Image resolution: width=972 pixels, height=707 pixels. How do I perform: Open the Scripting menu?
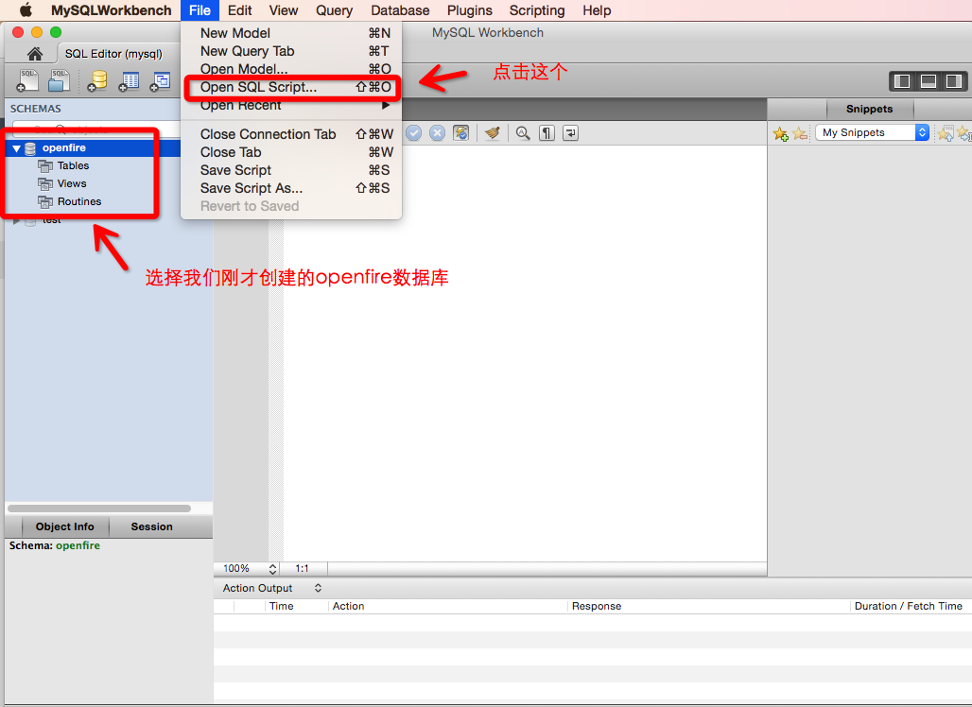pos(537,10)
